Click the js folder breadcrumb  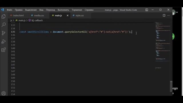coord(11,20)
